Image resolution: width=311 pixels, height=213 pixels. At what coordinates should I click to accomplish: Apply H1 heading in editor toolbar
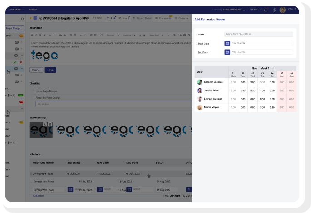tap(60, 35)
